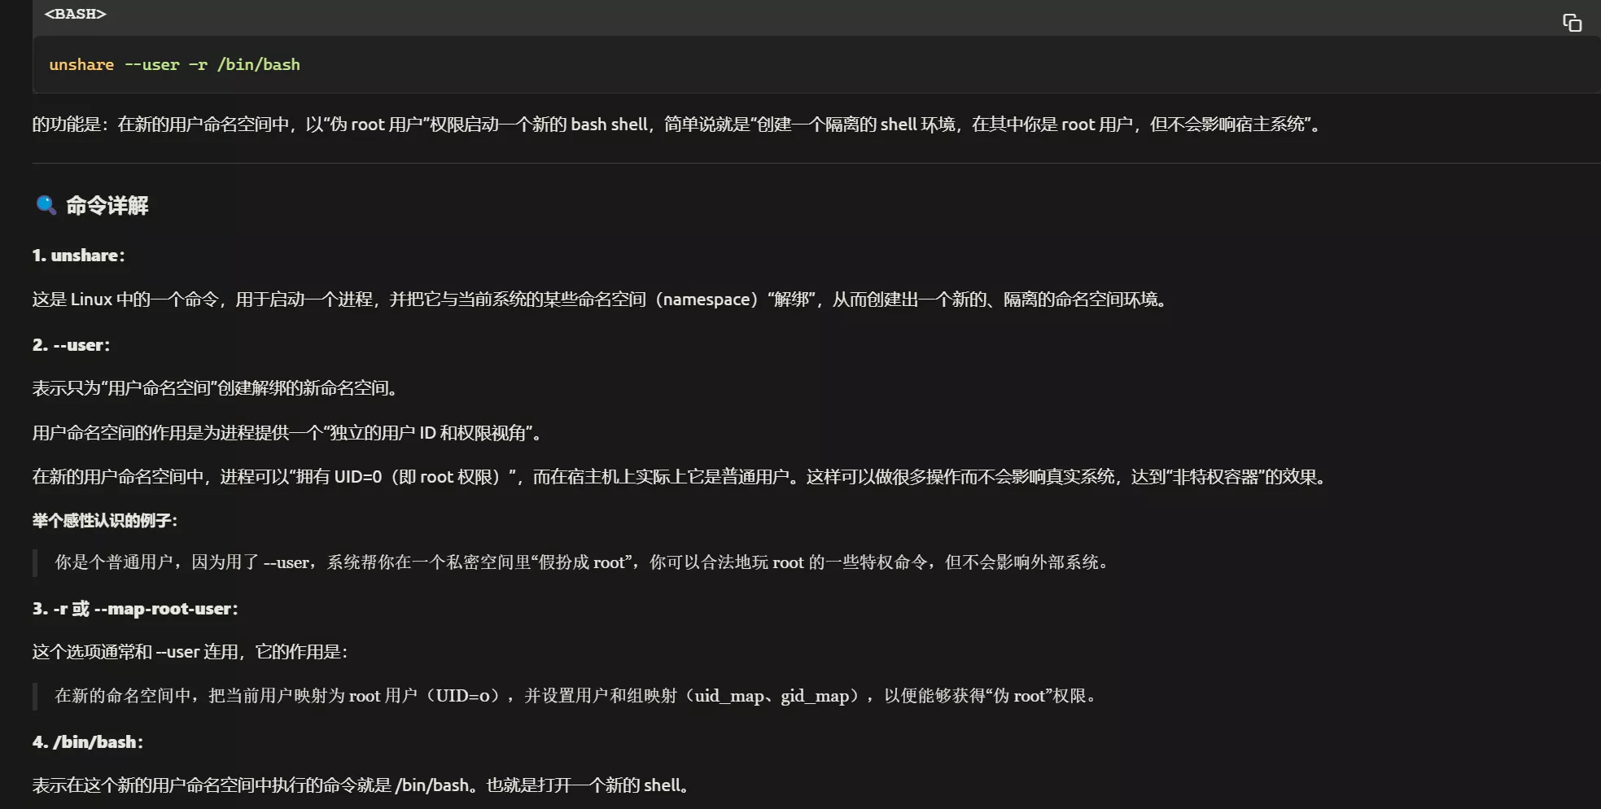
Task: Click the paragraph mentioning UID=0（即 root 权限）
Action: click(x=680, y=477)
